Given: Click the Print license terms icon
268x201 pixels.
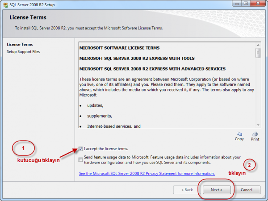Looking at the screenshot, I should point(255,134).
